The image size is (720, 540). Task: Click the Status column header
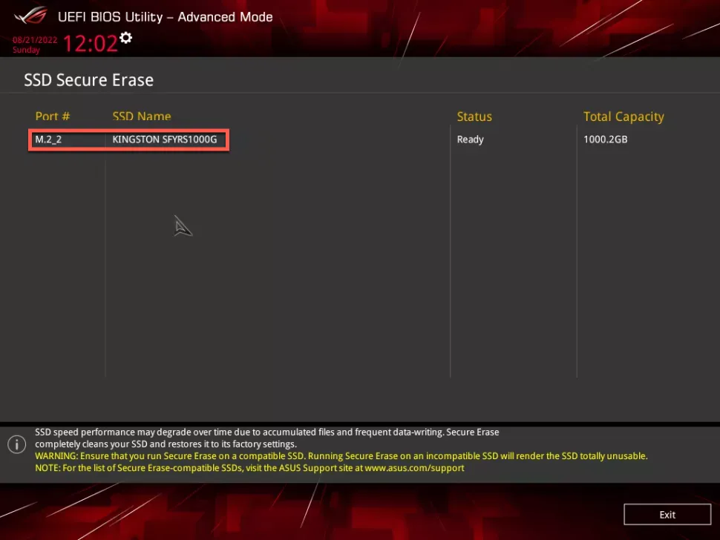coord(474,116)
